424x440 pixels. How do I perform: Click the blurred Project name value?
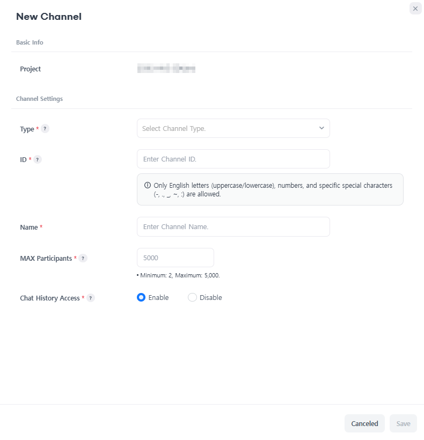(x=166, y=69)
